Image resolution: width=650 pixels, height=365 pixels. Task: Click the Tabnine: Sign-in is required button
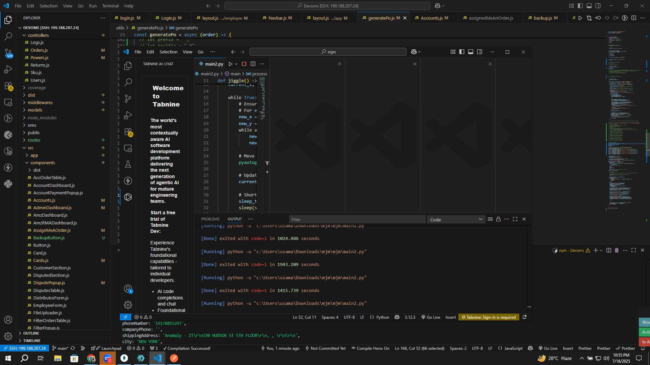tap(489, 317)
